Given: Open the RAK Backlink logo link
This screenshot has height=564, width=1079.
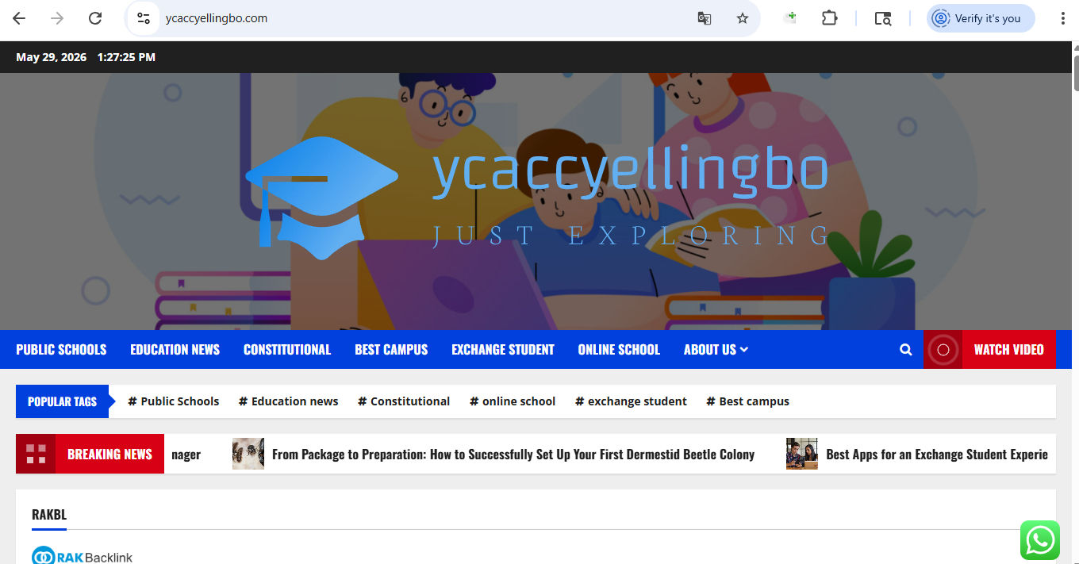Looking at the screenshot, I should (82, 556).
